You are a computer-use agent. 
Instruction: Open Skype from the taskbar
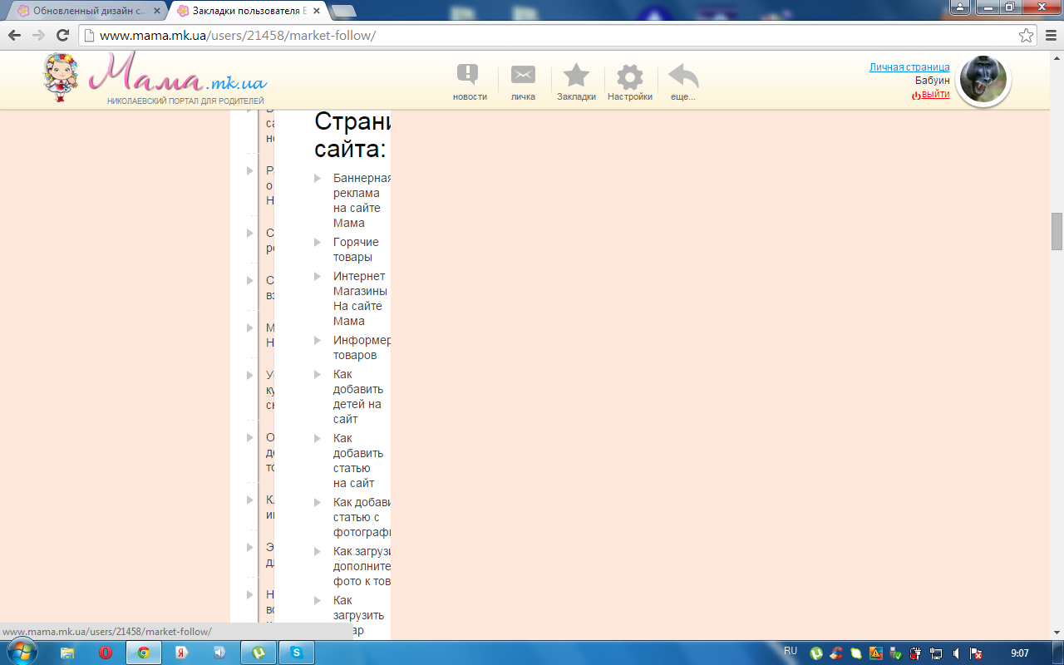point(296,653)
